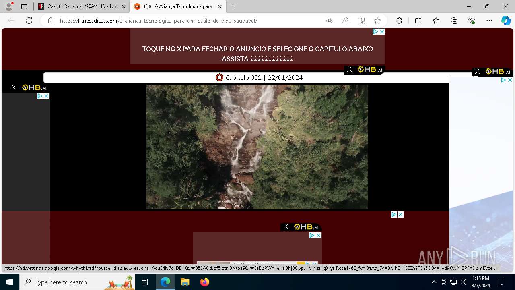This screenshot has width=515, height=290.
Task: Close the A Aliança Tecnológica tab
Action: [x=220, y=6]
